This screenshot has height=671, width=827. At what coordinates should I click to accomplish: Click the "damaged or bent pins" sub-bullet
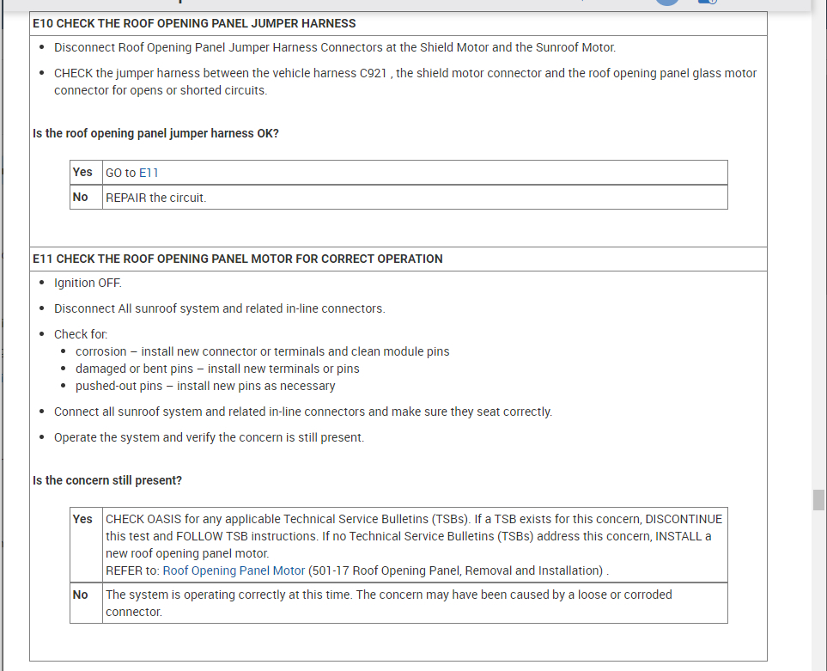tap(217, 369)
